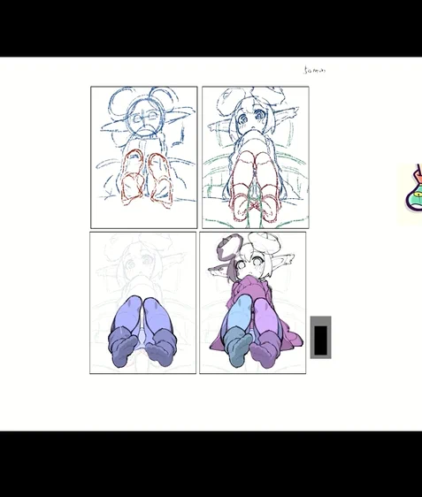The image size is (422, 497).
Task: Click the gray-framed black rectangle swatch
Action: pyautogui.click(x=321, y=337)
